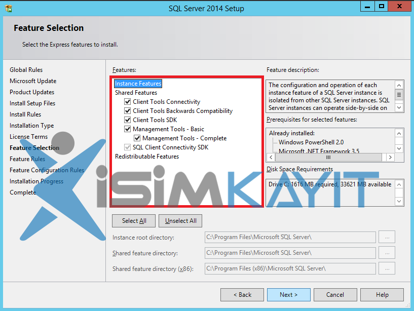
Task: Click the Install Setup Files step
Action: click(32, 103)
